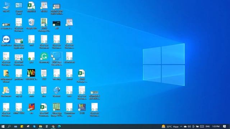230x129 pixels.
Task: Select the blue W image file icon
Action: click(x=82, y=109)
